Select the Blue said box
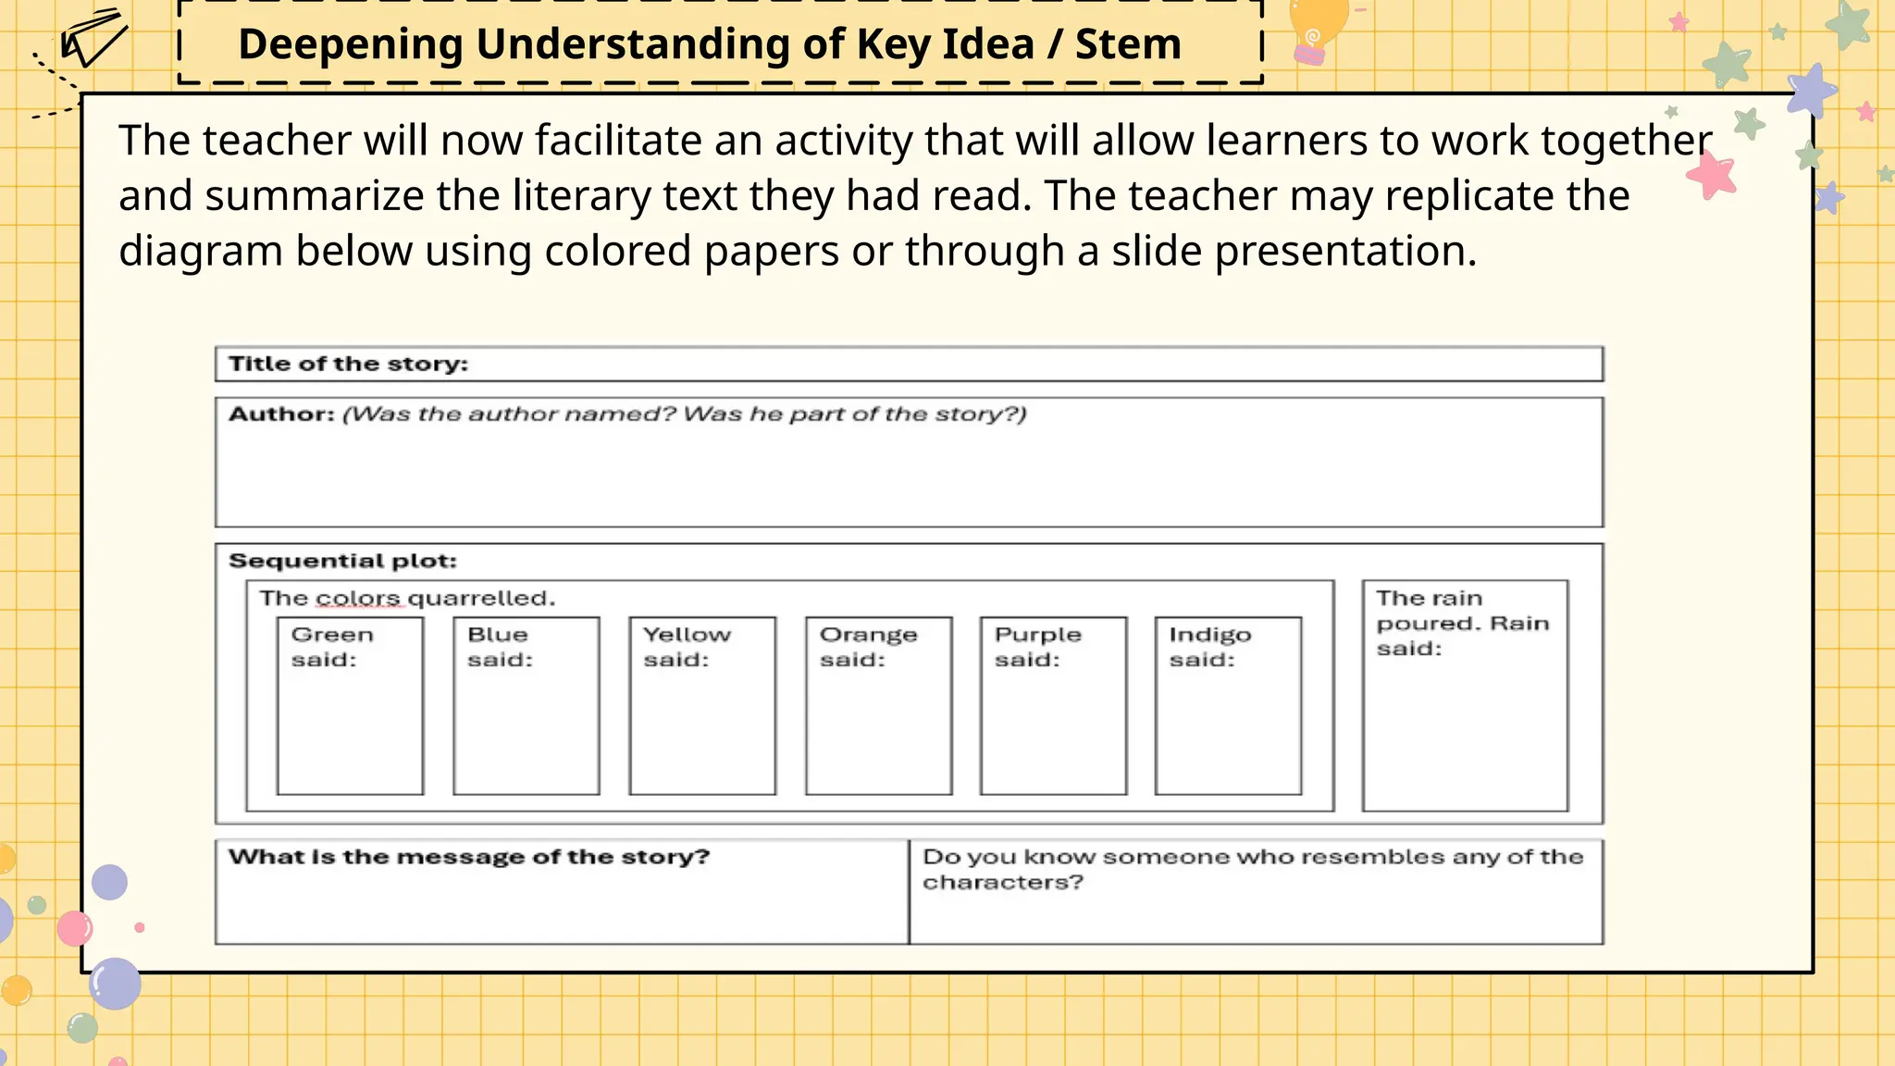 (x=526, y=706)
